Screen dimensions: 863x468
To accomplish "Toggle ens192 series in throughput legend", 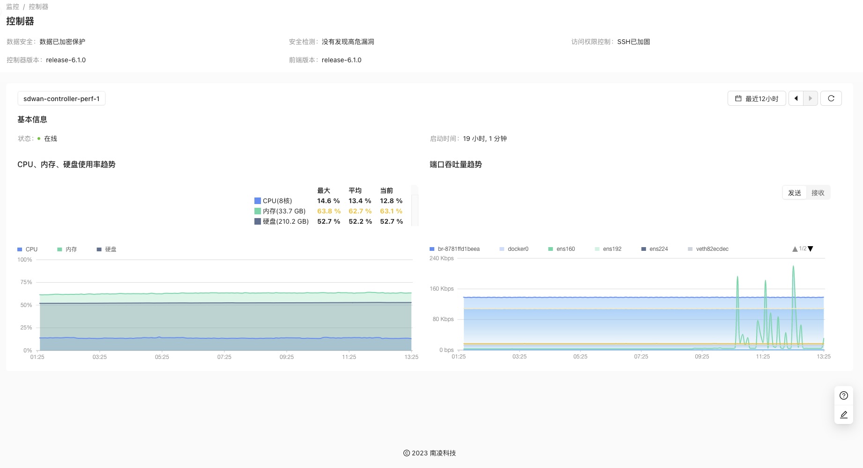I will pyautogui.click(x=608, y=249).
